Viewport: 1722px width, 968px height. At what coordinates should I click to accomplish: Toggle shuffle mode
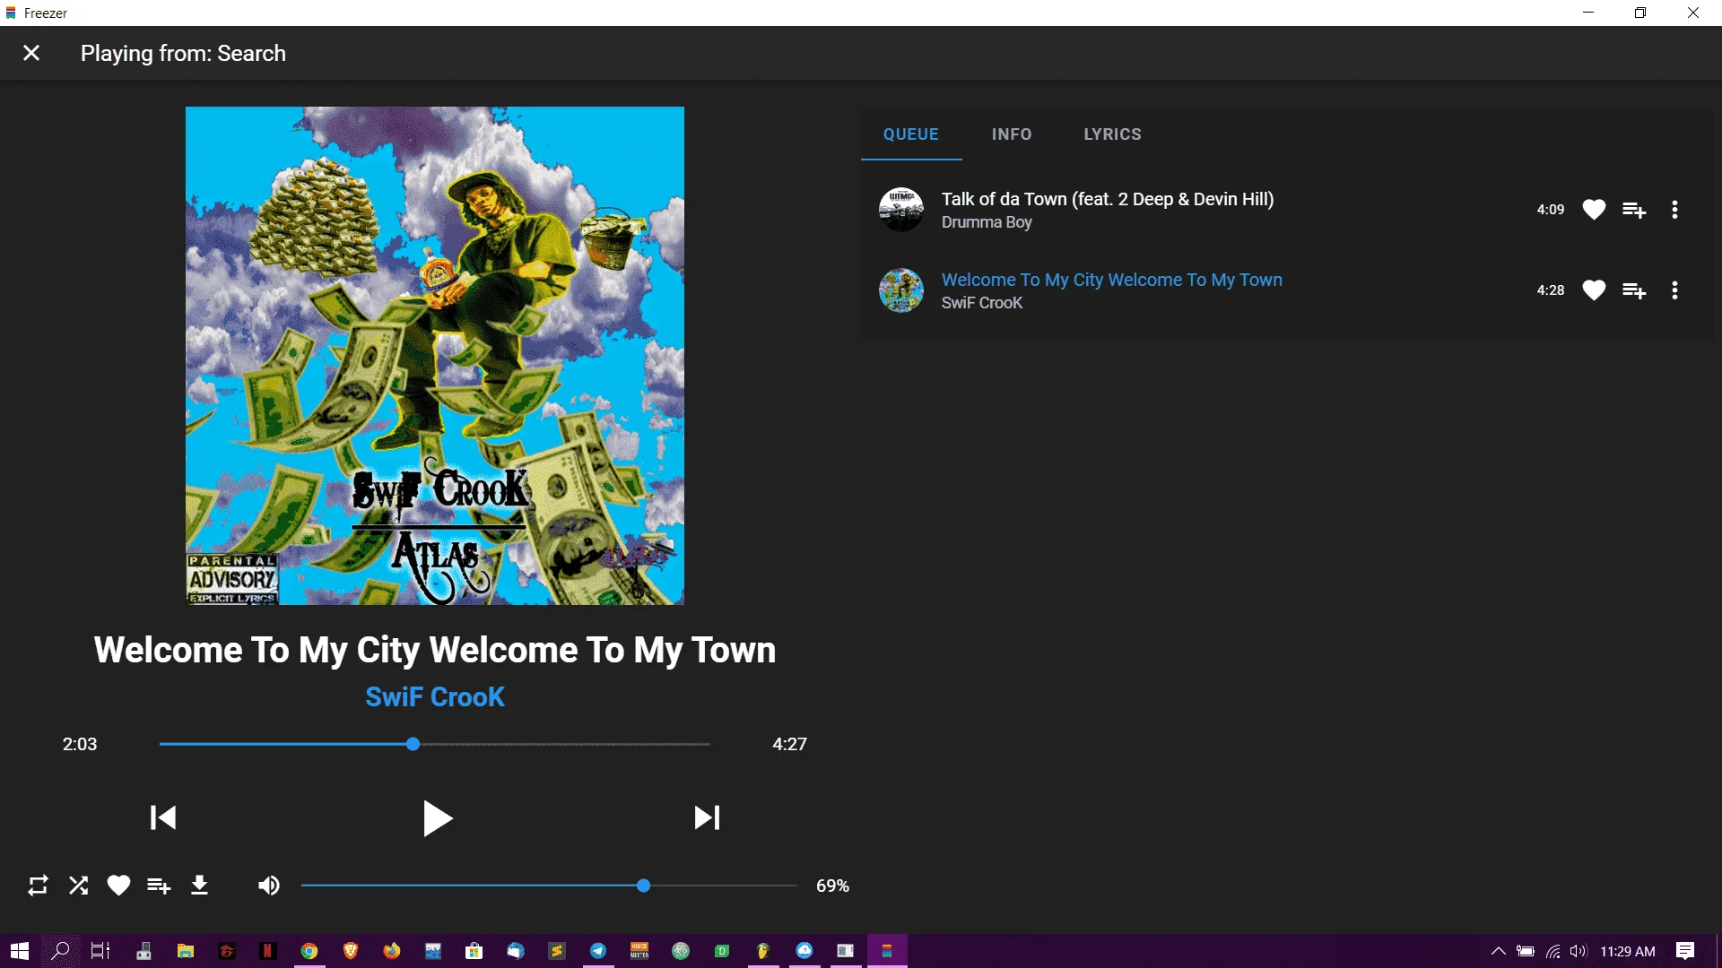click(79, 886)
